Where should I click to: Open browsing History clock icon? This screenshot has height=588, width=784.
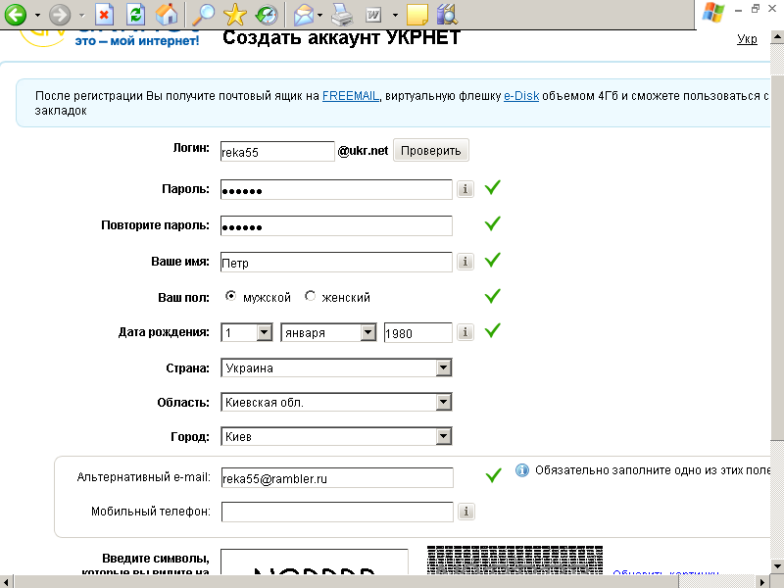tap(267, 15)
